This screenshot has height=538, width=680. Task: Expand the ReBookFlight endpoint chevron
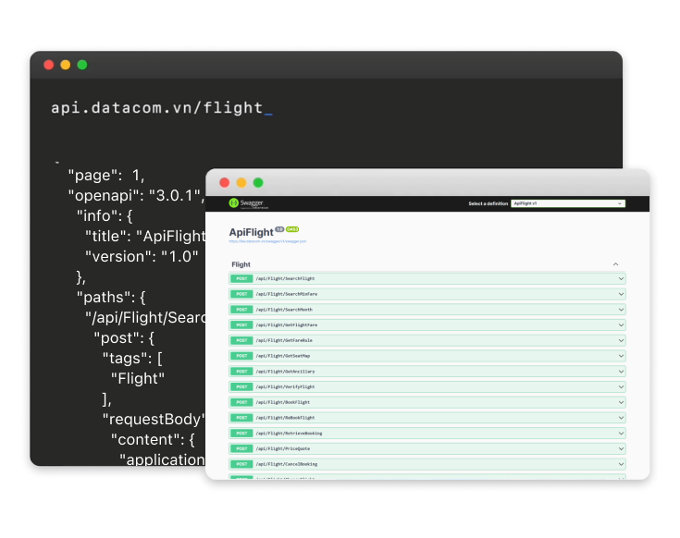[621, 418]
